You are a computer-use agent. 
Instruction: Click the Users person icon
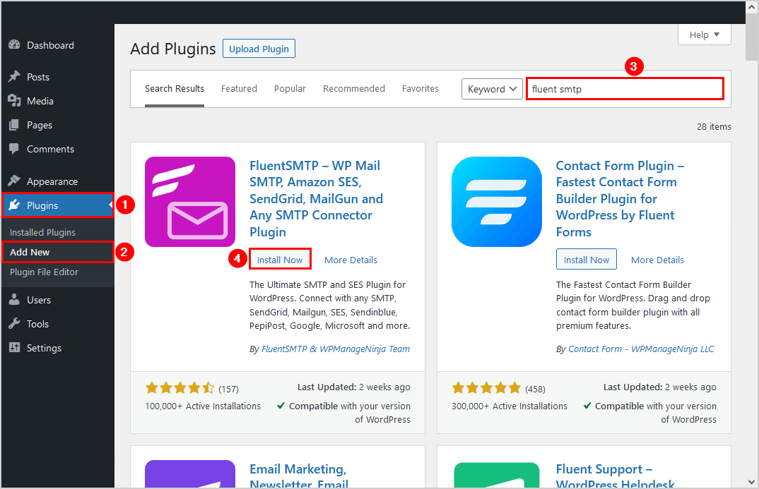click(15, 300)
